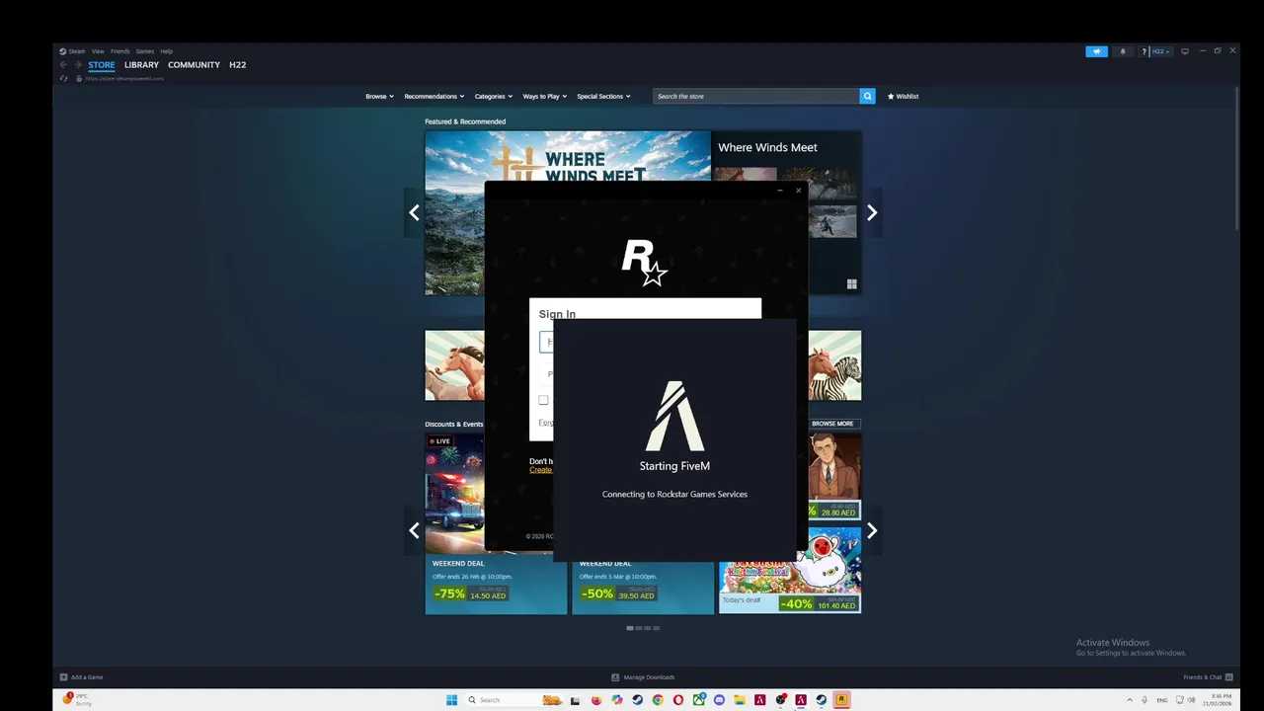Go back using Steam's back arrow
1264x711 pixels.
tap(64, 65)
